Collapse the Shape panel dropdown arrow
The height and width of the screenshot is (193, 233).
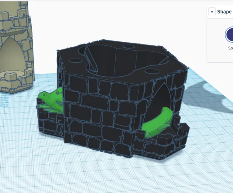click(212, 12)
